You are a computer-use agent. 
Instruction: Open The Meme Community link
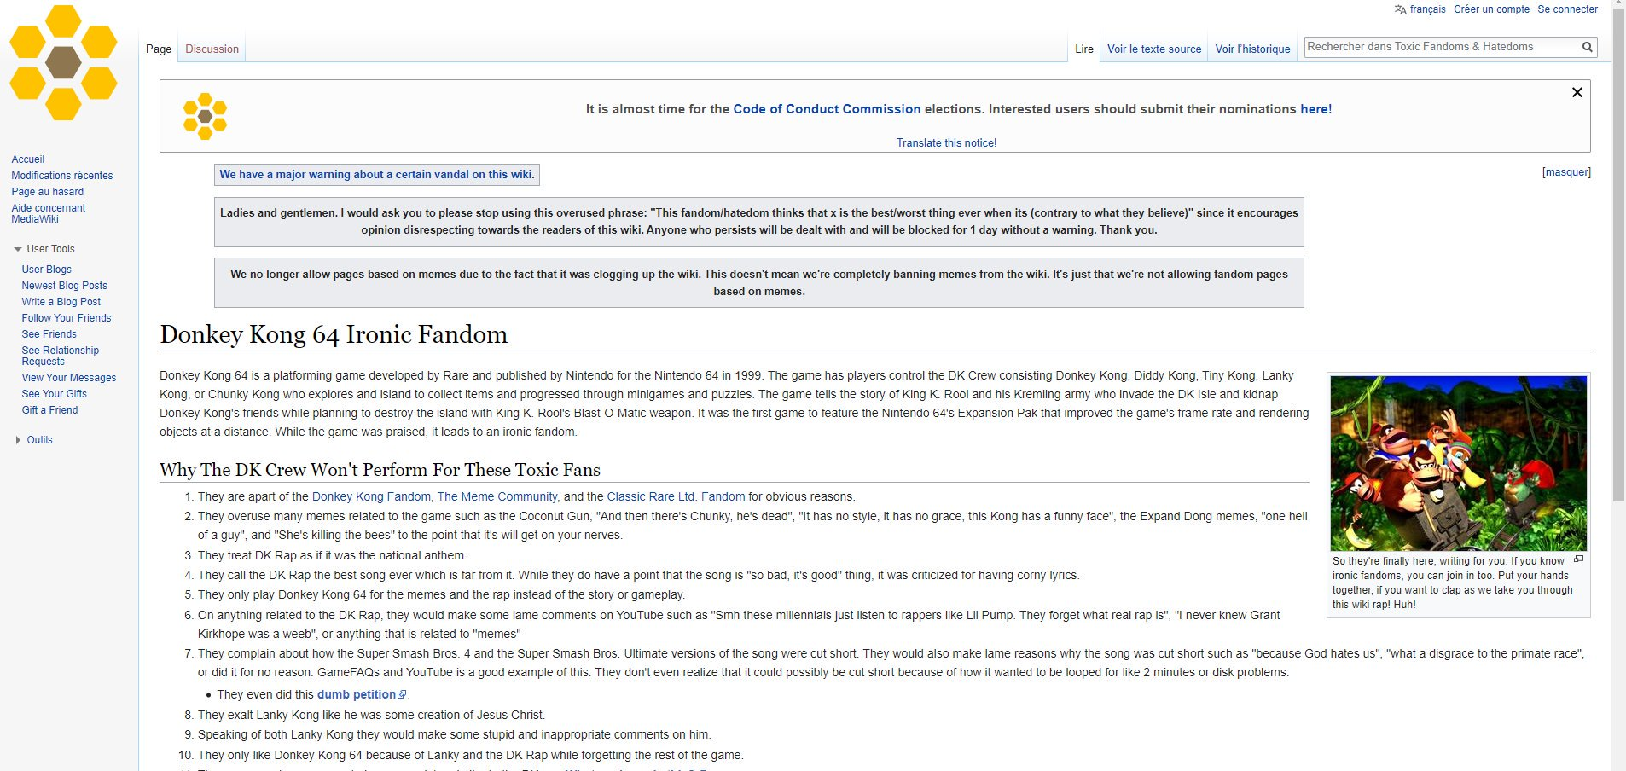498,496
